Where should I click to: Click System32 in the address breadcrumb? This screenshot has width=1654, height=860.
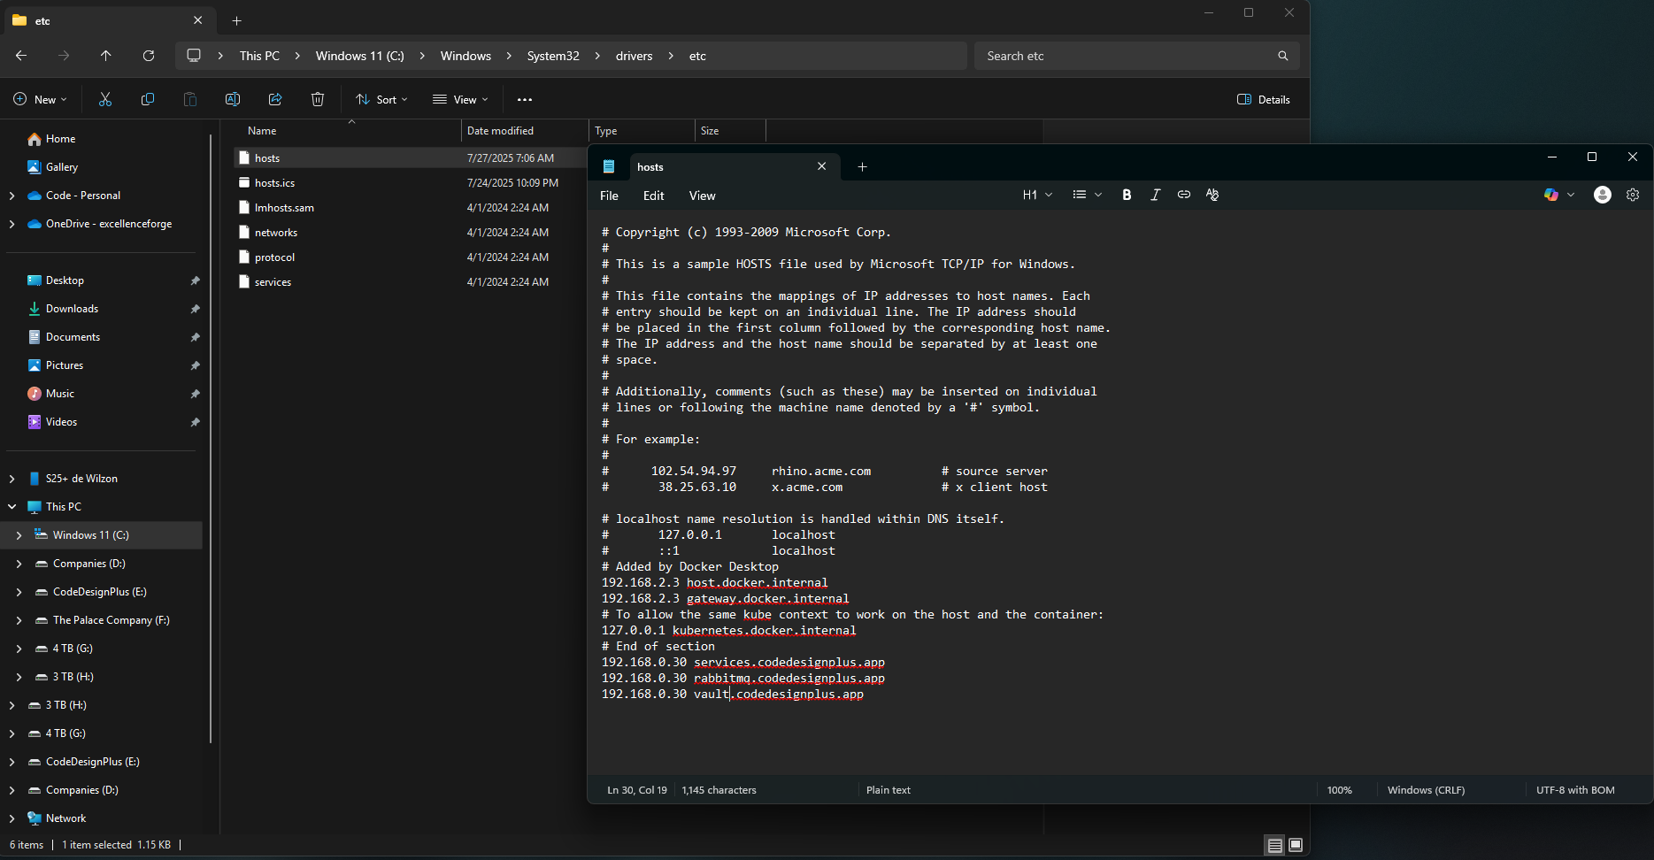point(553,56)
